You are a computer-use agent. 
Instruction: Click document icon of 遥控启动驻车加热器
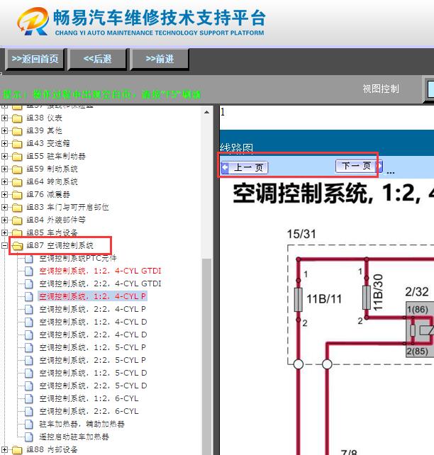coord(29,437)
